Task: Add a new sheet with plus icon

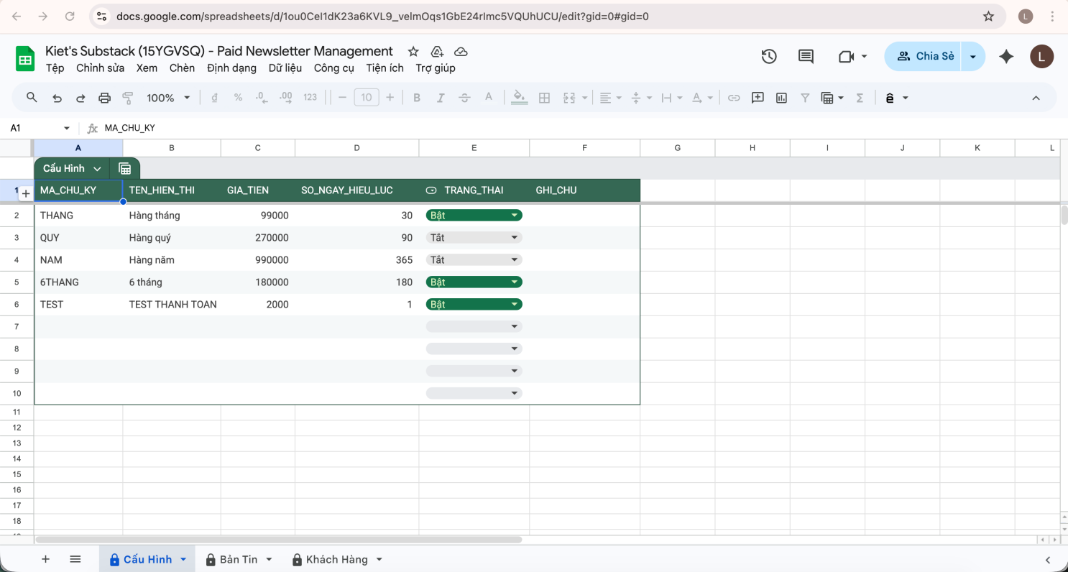Action: pos(45,559)
